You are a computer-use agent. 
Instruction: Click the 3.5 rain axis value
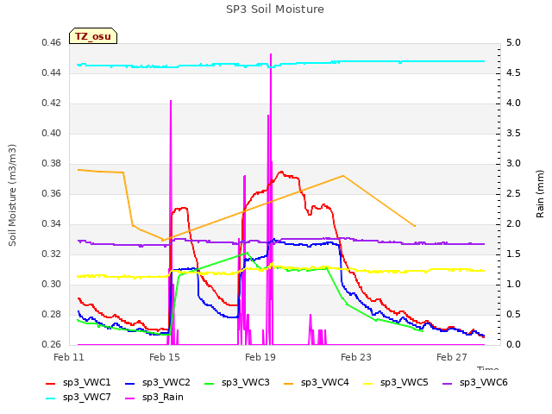514,134
